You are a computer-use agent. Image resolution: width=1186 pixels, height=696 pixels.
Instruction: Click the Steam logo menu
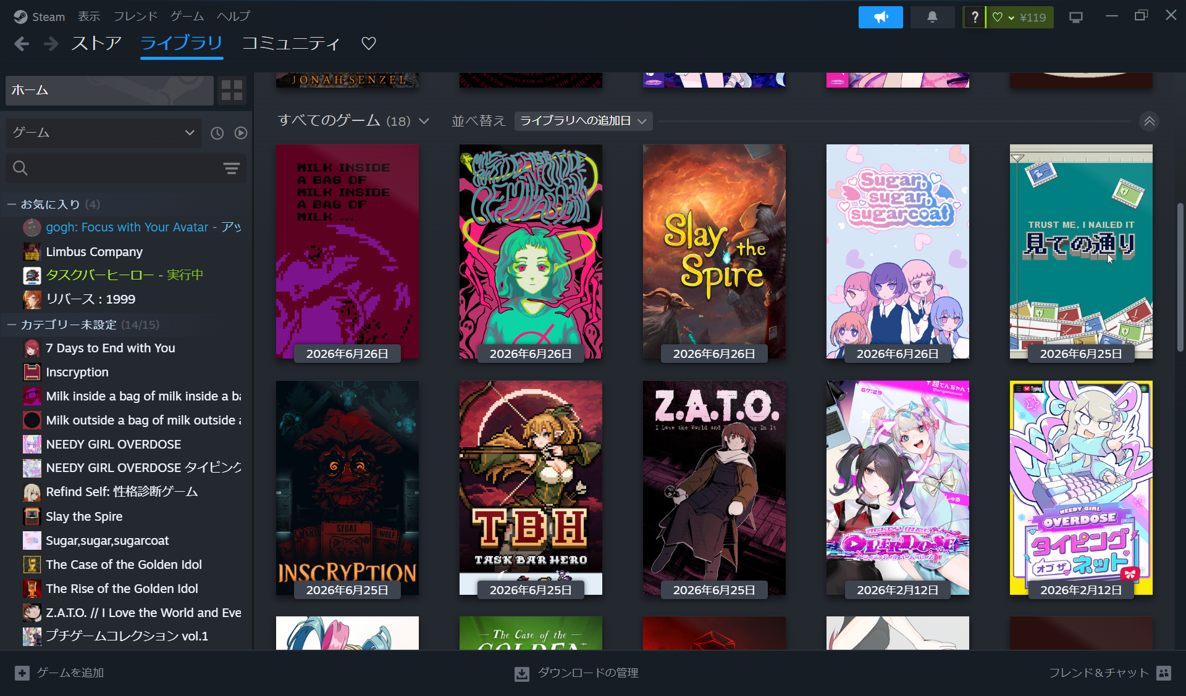[x=20, y=17]
